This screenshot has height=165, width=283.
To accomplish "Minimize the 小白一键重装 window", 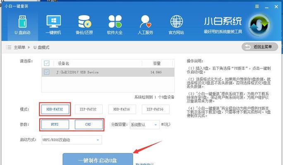I will 266,7.
